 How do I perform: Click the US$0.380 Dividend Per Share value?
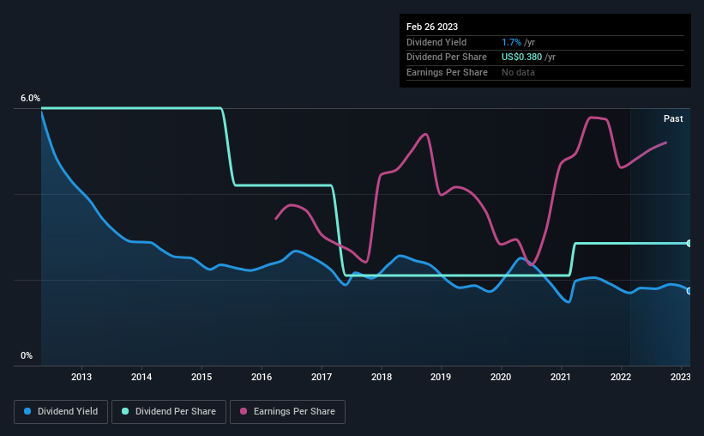click(521, 58)
